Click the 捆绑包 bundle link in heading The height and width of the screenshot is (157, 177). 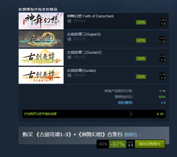tap(131, 135)
